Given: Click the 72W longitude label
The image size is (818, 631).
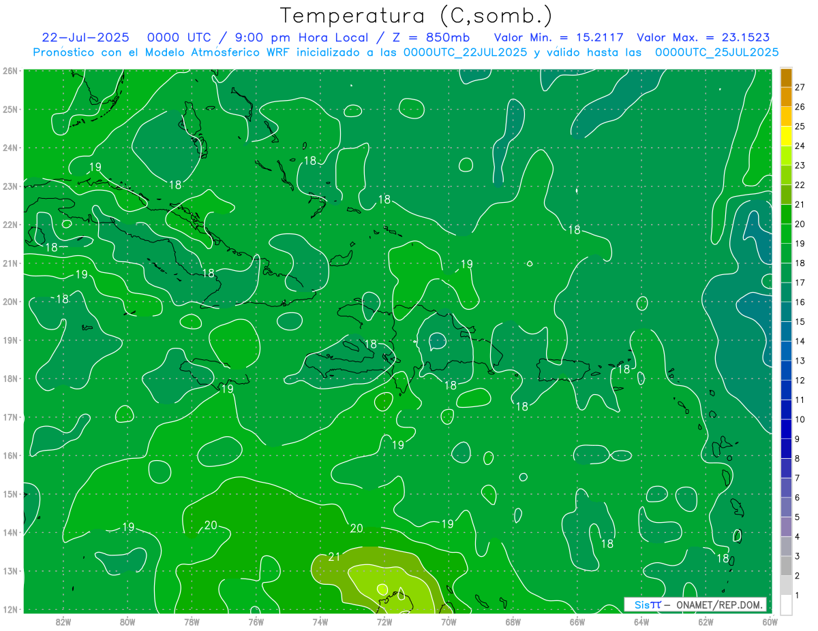Looking at the screenshot, I should pyautogui.click(x=384, y=621).
